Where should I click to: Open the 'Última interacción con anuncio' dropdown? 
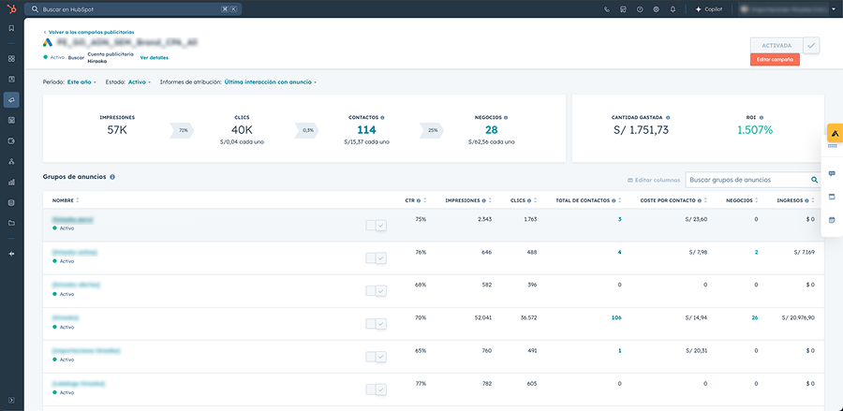(x=271, y=82)
